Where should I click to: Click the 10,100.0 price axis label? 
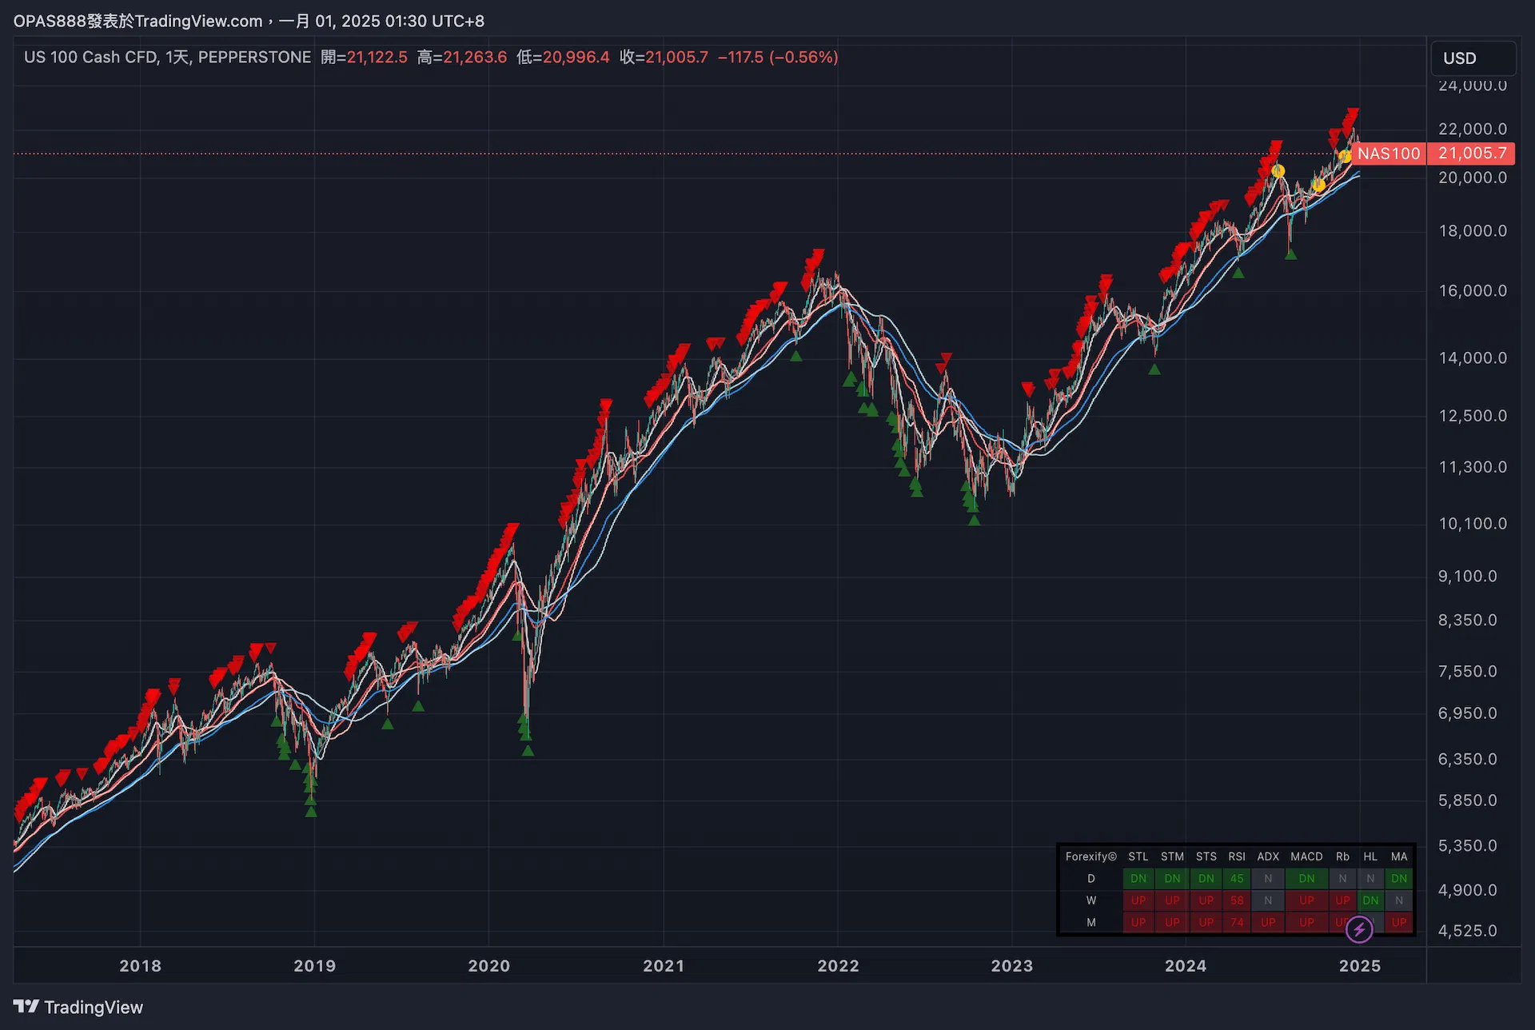click(x=1473, y=524)
